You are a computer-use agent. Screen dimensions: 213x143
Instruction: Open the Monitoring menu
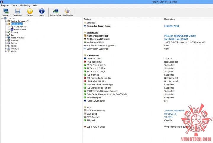25,5
